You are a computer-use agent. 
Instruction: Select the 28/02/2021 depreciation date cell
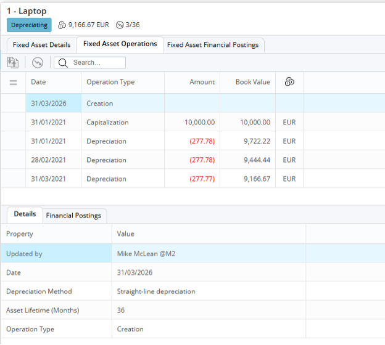[x=53, y=160]
